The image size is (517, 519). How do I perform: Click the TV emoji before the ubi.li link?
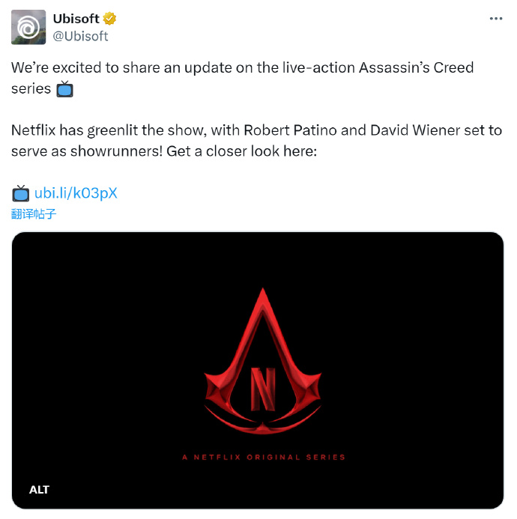pos(20,193)
